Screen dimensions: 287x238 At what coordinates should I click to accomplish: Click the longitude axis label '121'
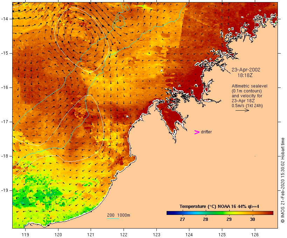point(91,234)
